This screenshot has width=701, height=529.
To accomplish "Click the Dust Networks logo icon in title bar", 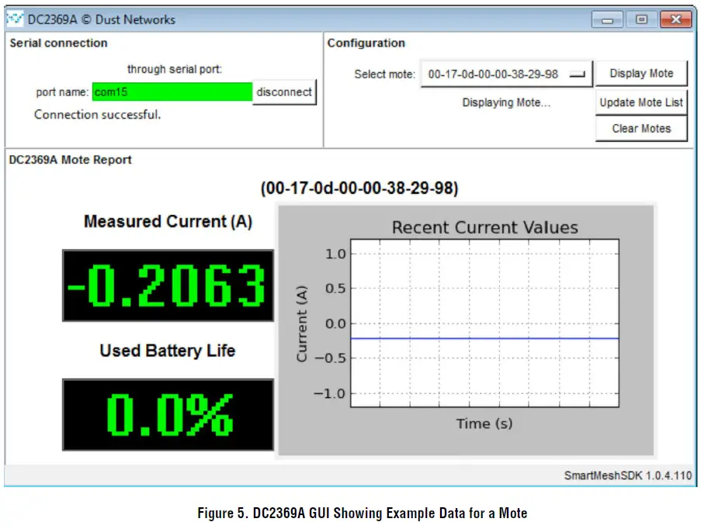I will pos(14,19).
